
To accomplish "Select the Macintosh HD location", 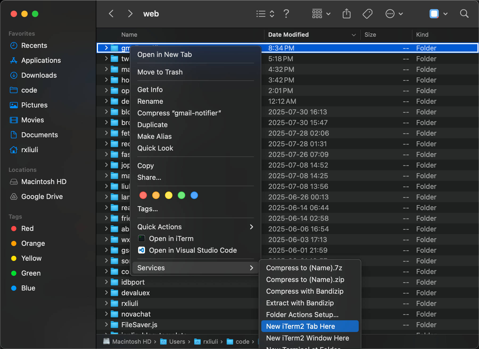I will click(38, 182).
